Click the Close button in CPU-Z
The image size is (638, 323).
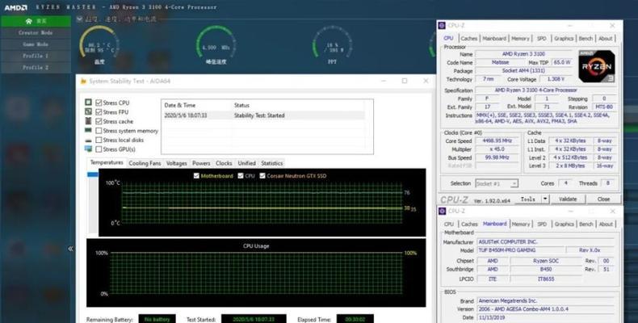tap(604, 199)
